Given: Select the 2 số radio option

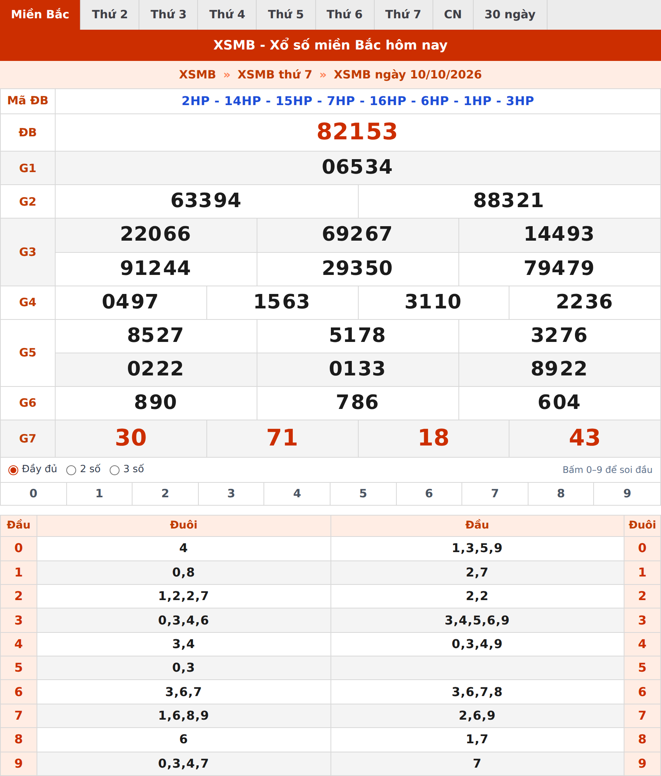Looking at the screenshot, I should point(71,470).
